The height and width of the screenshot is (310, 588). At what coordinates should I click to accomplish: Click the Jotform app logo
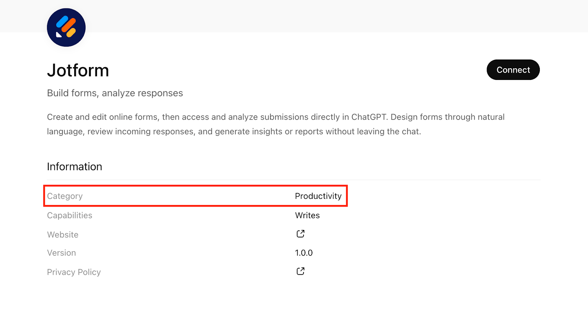pyautogui.click(x=66, y=28)
